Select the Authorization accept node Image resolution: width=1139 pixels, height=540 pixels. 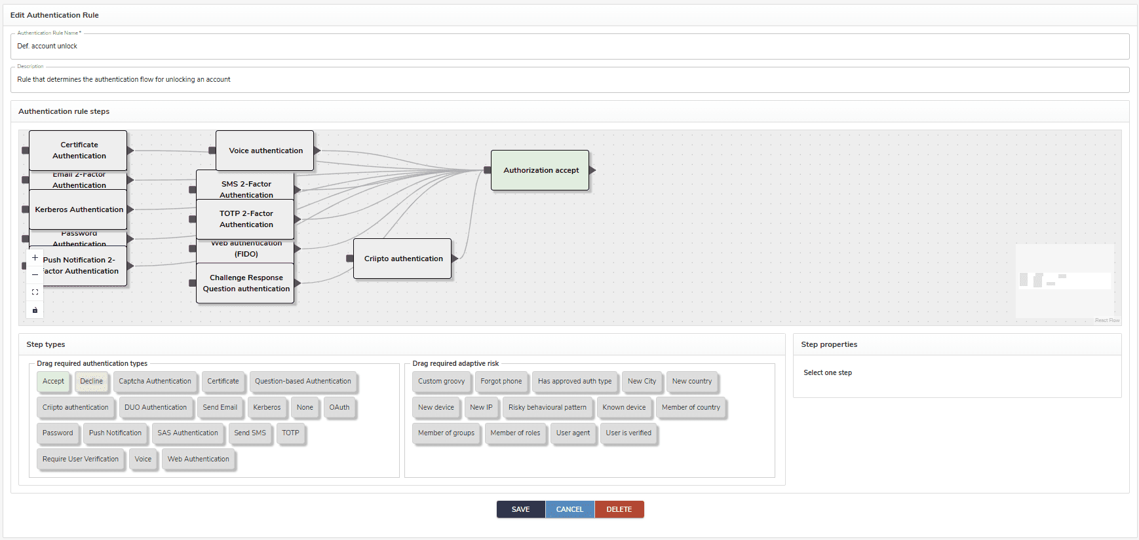coord(541,170)
